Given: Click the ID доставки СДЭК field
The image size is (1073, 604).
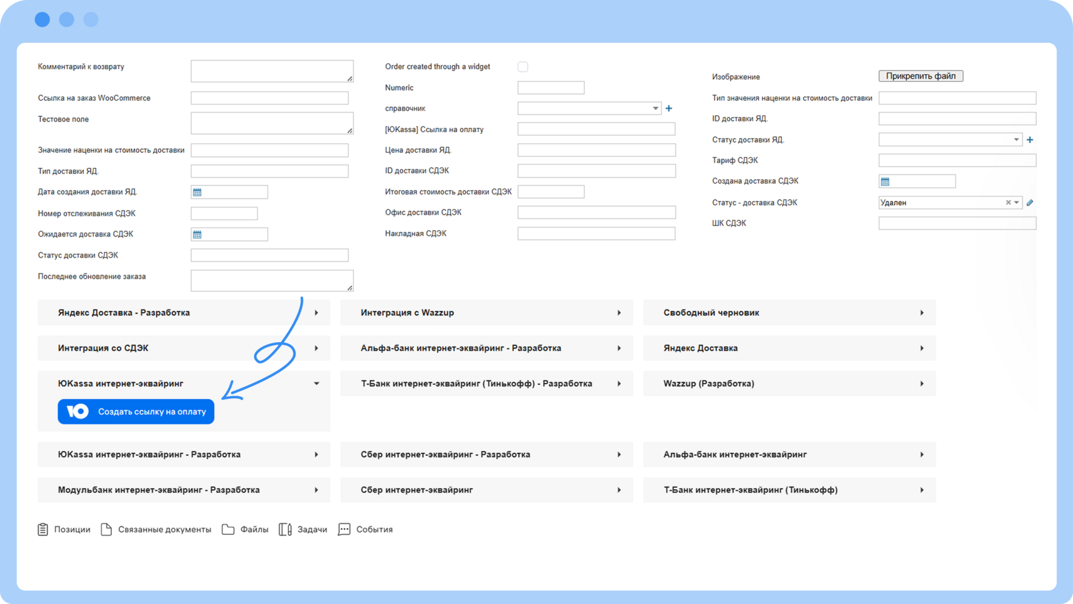Looking at the screenshot, I should tap(597, 171).
